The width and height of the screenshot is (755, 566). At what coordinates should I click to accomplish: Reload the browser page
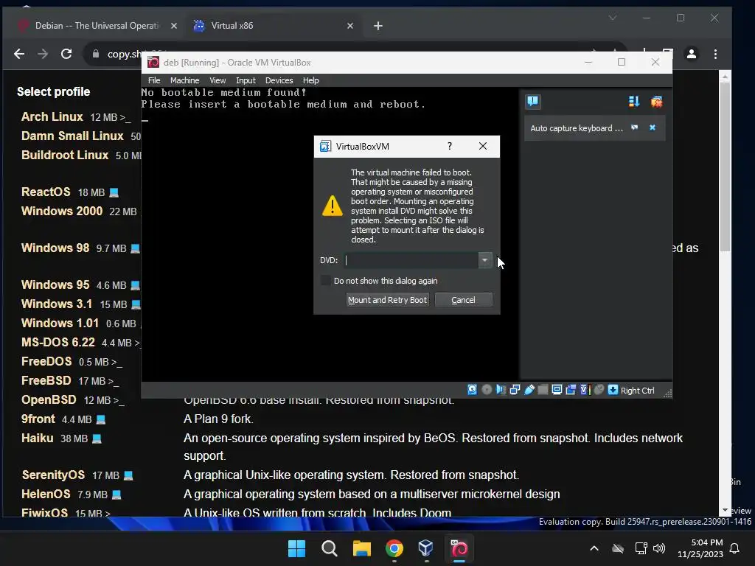[x=66, y=54]
